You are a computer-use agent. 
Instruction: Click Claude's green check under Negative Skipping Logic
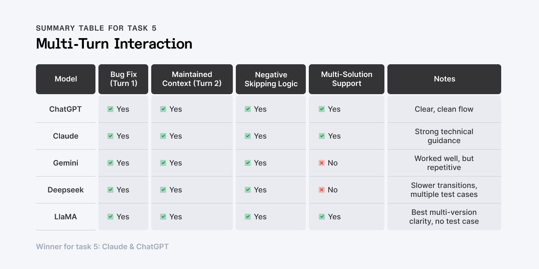click(248, 136)
